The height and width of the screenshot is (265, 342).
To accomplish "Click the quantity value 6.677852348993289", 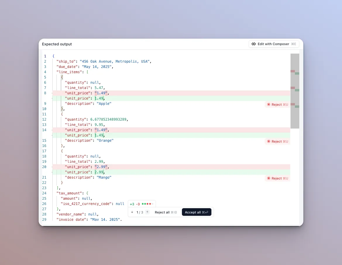I will (109, 119).
